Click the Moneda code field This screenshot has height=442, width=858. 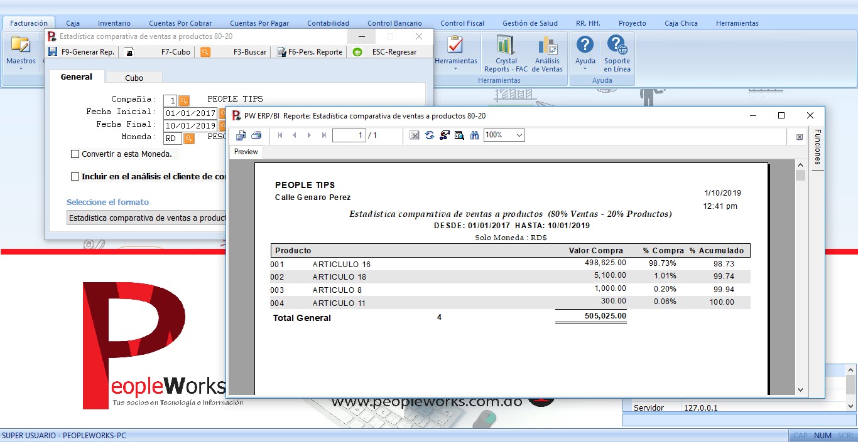pyautogui.click(x=173, y=139)
